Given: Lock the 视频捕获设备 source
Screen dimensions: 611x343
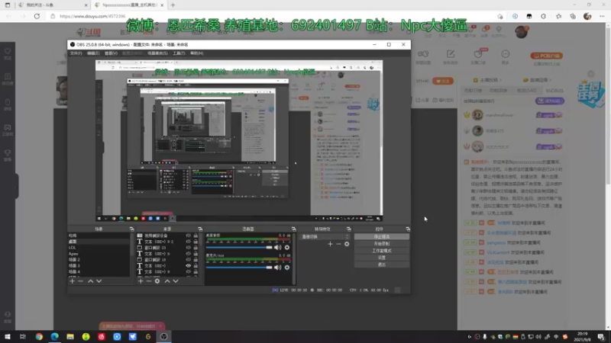Looking at the screenshot, I should tap(196, 236).
